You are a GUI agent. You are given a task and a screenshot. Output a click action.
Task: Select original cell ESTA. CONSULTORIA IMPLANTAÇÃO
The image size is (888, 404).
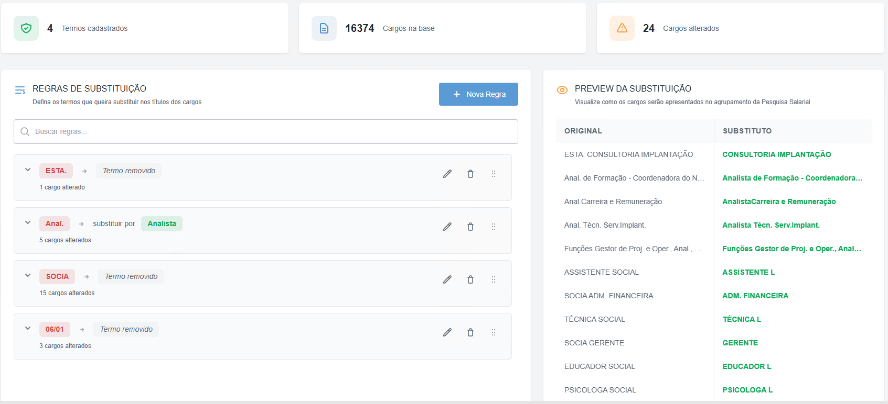pos(629,154)
